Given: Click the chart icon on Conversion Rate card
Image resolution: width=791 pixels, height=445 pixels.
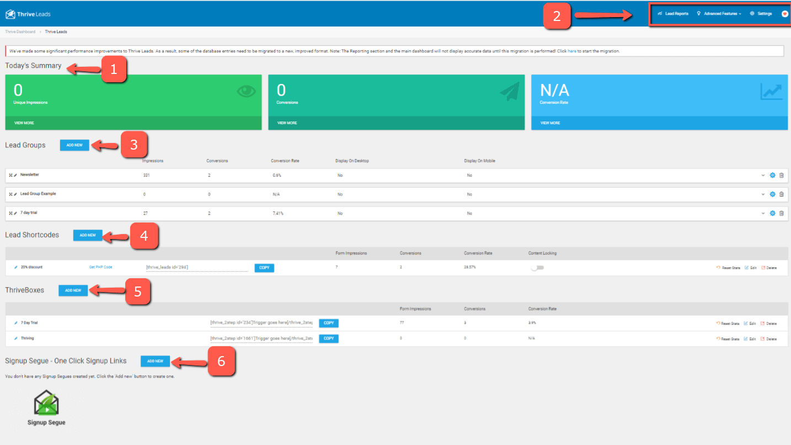Looking at the screenshot, I should 772,91.
